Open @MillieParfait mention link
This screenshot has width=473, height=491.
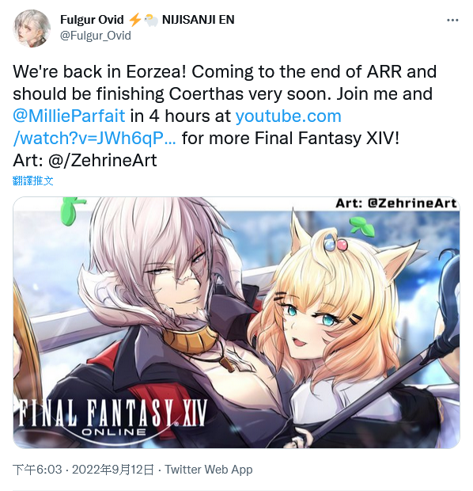click(69, 116)
